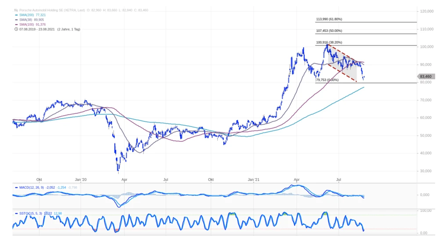Click the Jan '21 time axis label

coord(254,180)
